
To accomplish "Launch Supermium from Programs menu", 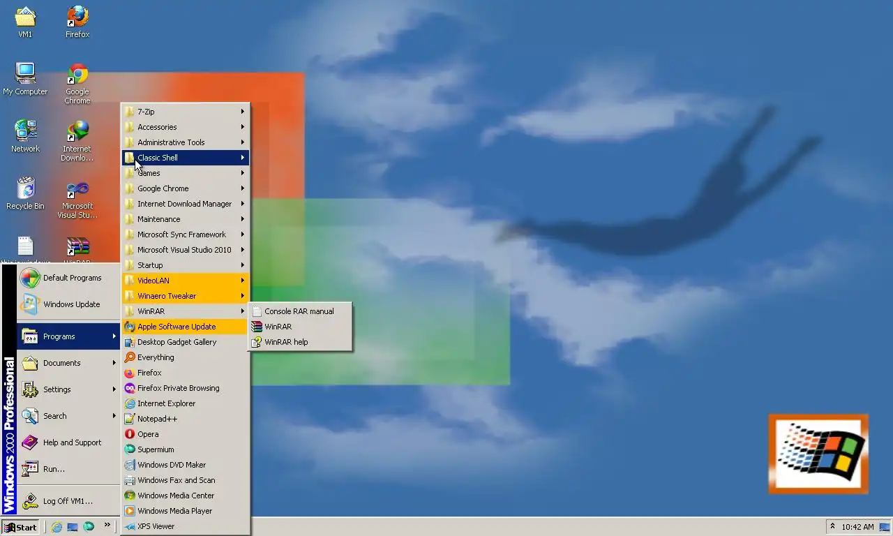I will [185, 449].
